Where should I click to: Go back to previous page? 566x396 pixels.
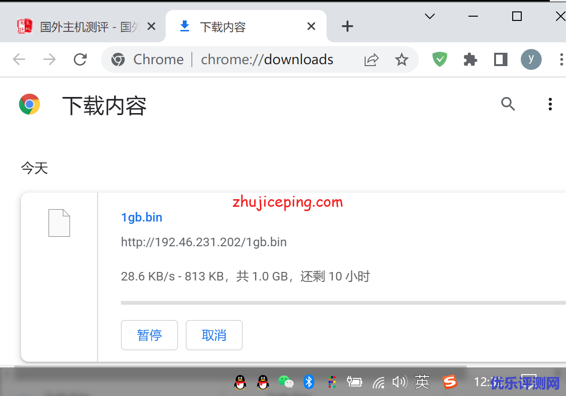(x=19, y=59)
